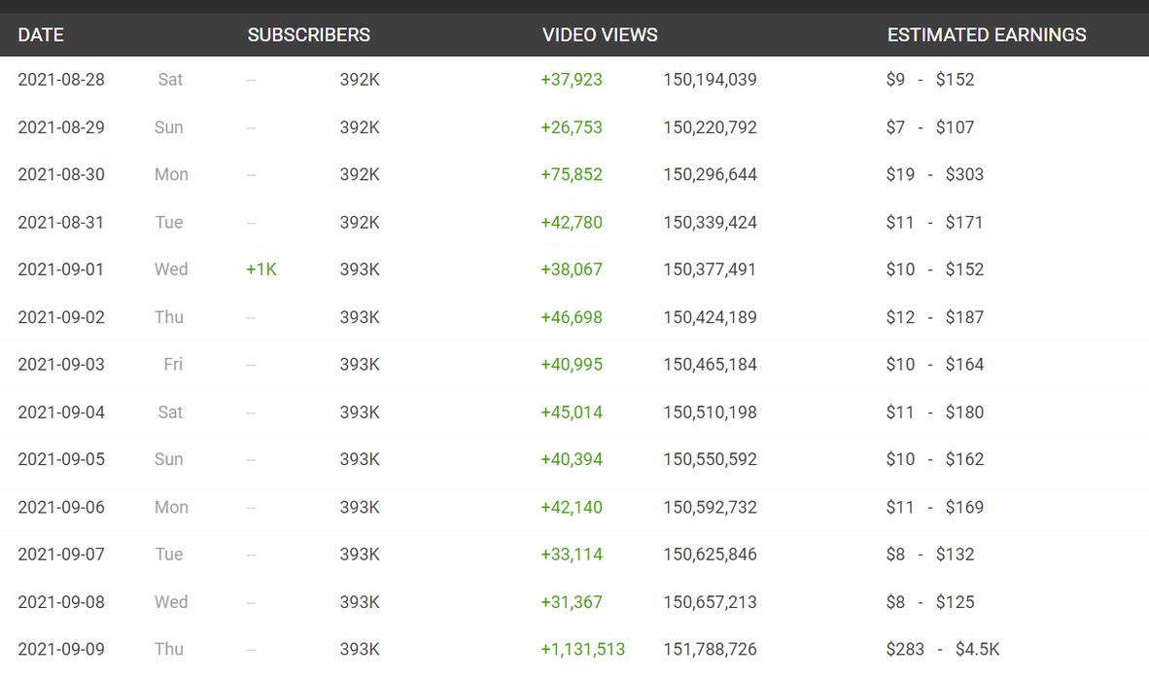Select the +1,131,513 video views gain

point(582,649)
